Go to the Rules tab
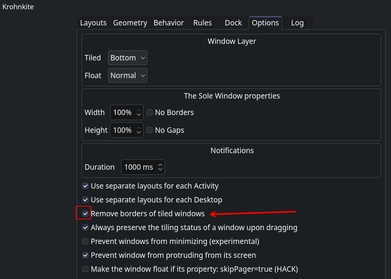 (202, 23)
